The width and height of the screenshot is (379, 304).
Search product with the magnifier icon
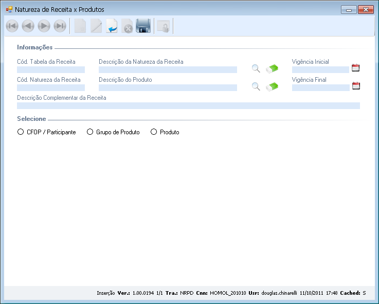[x=256, y=86]
